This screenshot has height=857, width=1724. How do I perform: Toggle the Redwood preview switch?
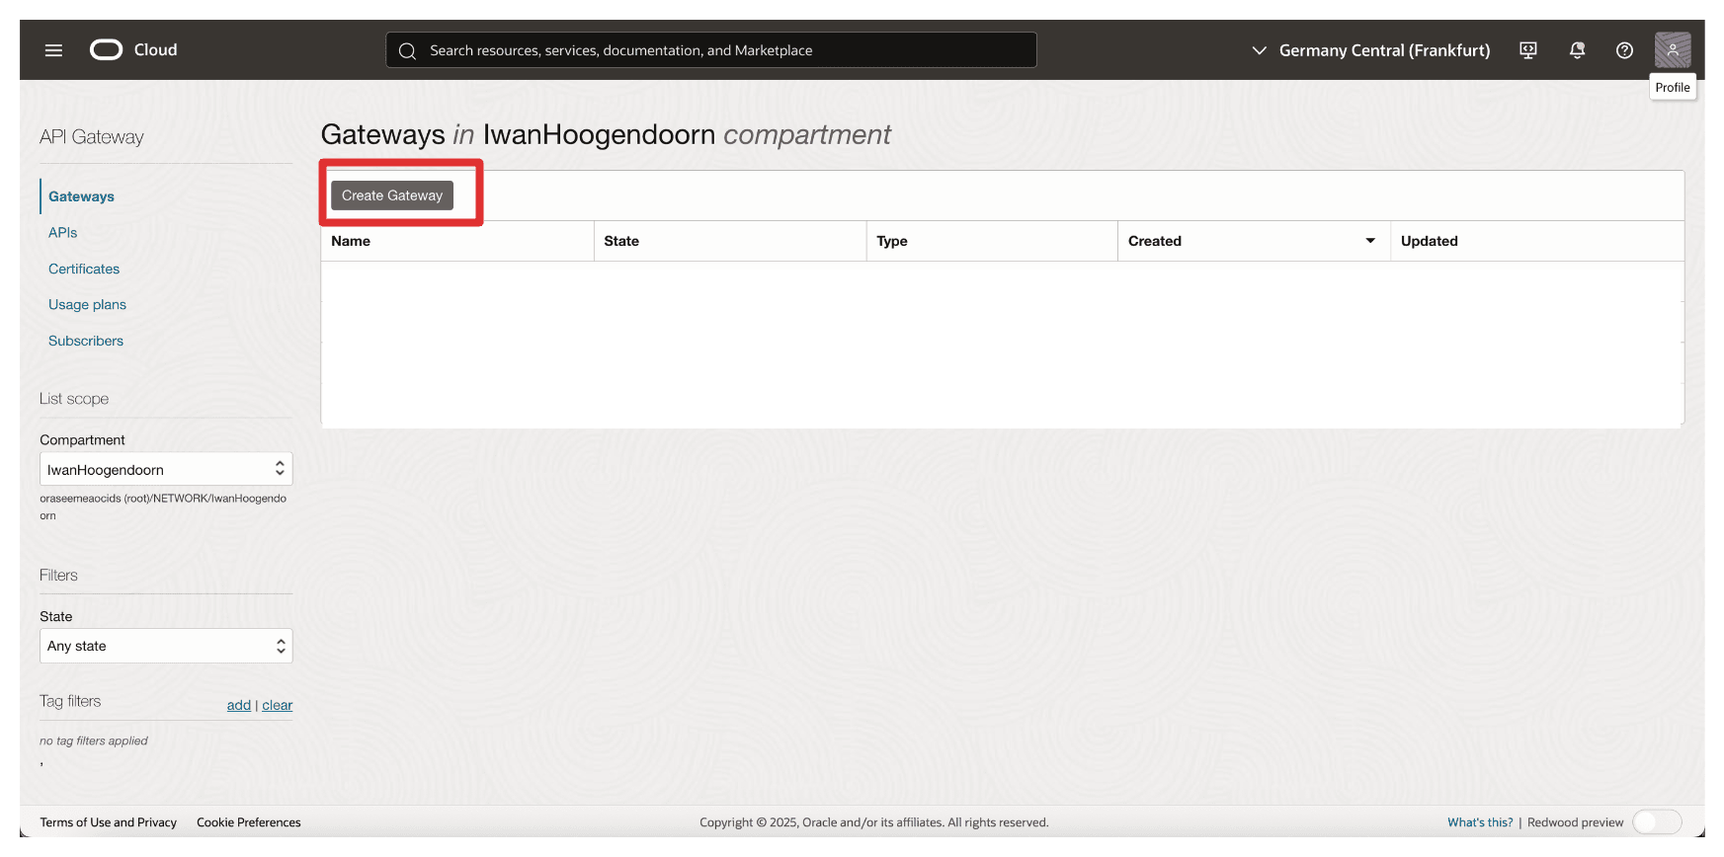(1657, 821)
